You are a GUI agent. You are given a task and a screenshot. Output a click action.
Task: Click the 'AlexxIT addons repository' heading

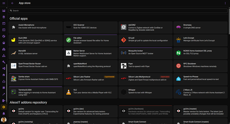[x=28, y=102]
